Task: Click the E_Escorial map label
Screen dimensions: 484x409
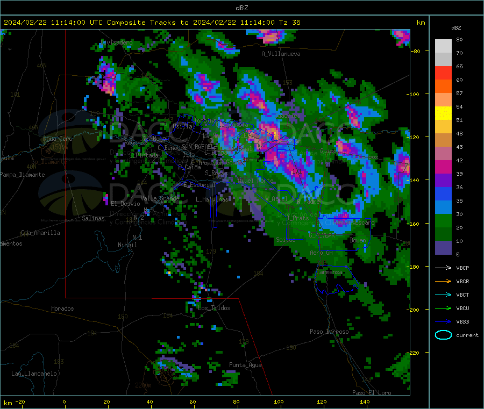Action: tap(200, 185)
